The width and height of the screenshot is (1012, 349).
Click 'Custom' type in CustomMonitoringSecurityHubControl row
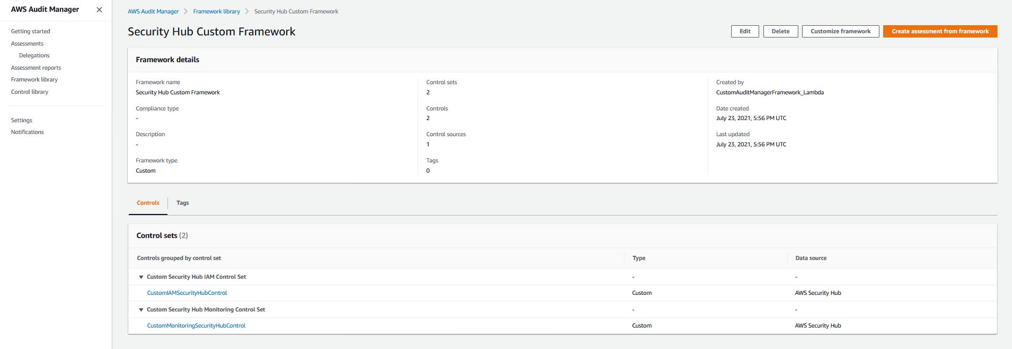click(x=642, y=325)
